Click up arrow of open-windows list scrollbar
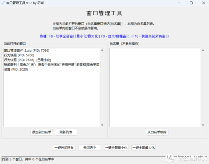The height and width of the screenshot is (164, 209). click(102, 50)
